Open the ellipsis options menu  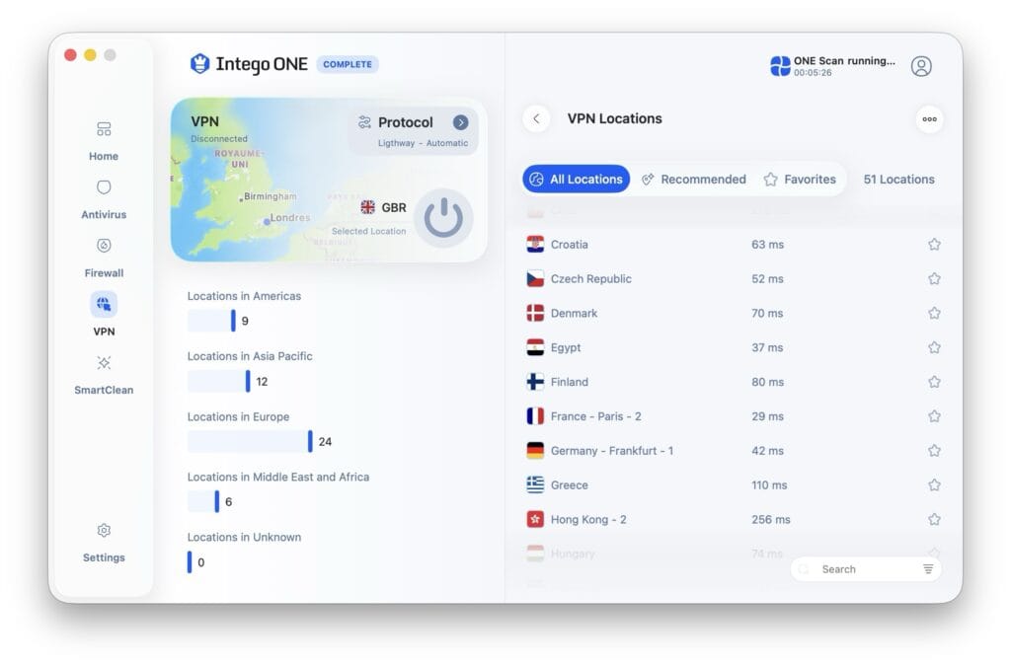pos(929,118)
